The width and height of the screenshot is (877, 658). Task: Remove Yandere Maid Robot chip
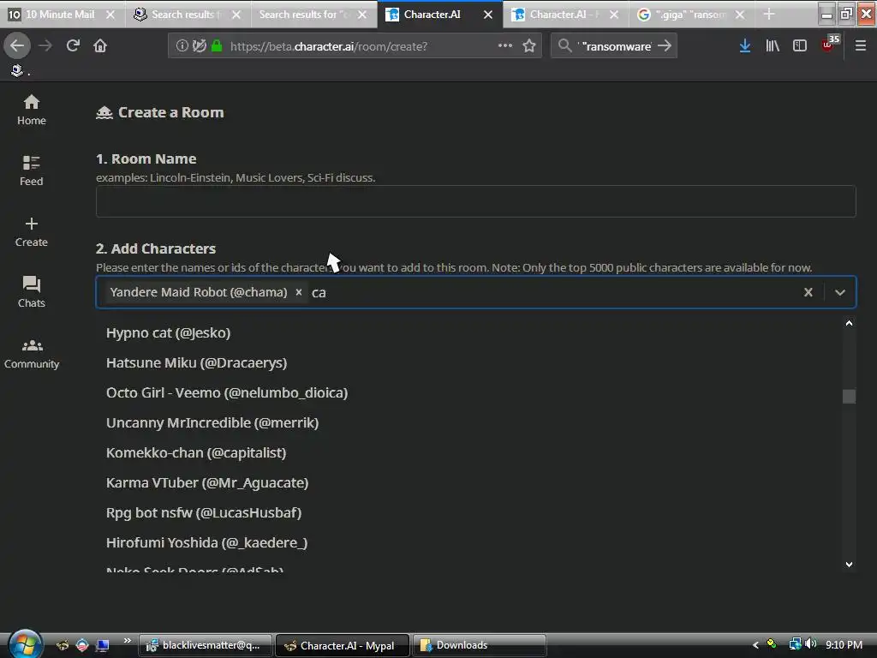pyautogui.click(x=299, y=292)
